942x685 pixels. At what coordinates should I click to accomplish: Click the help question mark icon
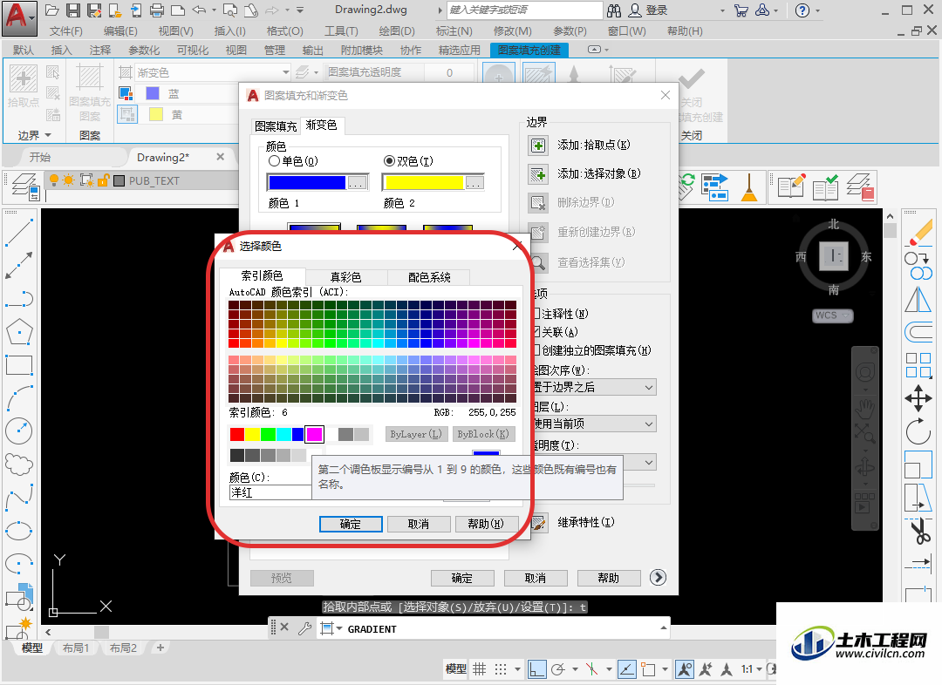pos(802,10)
